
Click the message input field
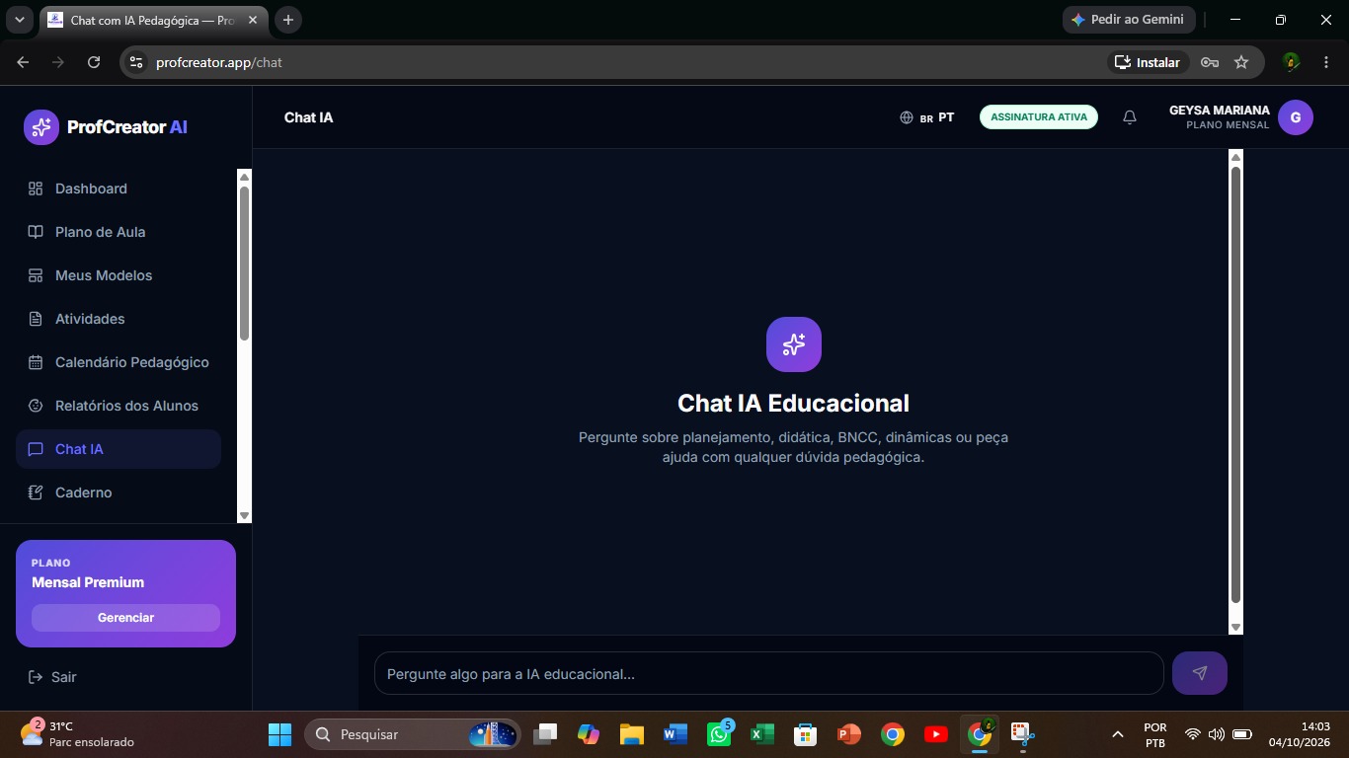(x=769, y=673)
